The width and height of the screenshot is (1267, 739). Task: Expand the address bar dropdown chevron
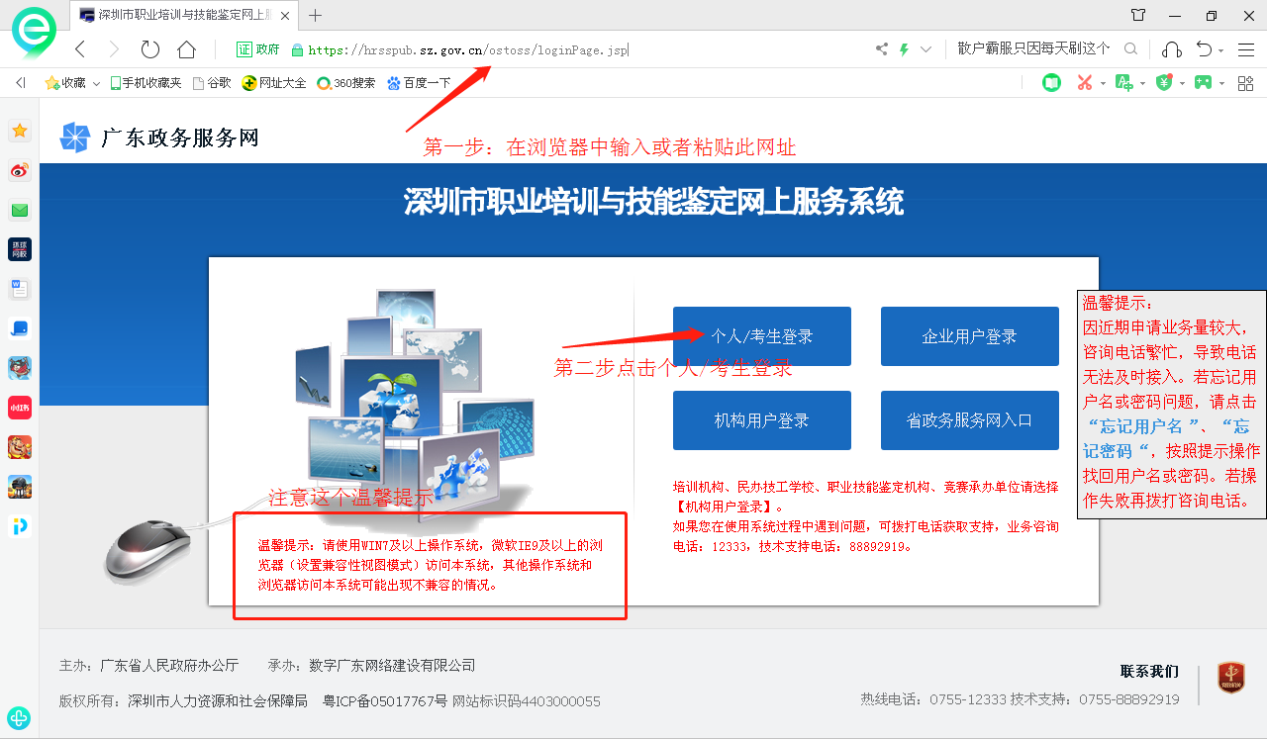(926, 49)
